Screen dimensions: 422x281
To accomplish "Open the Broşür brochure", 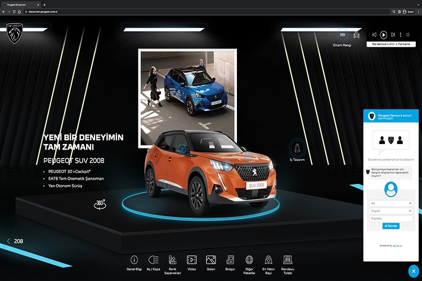I will click(x=230, y=263).
